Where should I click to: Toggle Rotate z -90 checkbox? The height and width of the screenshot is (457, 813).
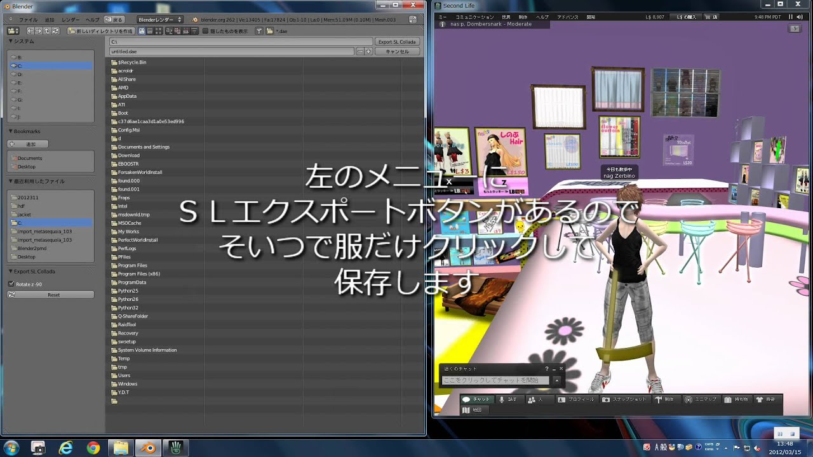11,284
